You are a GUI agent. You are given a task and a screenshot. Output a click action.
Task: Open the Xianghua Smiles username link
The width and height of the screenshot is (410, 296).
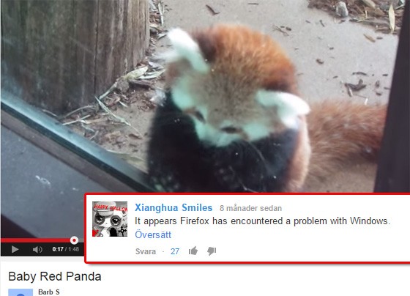pyautogui.click(x=174, y=207)
